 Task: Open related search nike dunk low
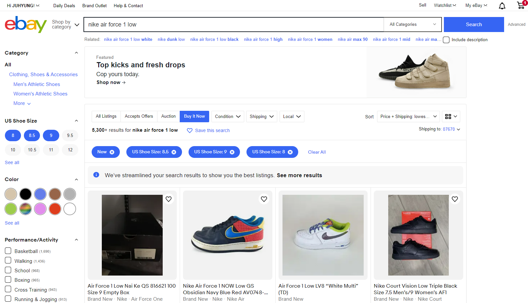(x=171, y=40)
